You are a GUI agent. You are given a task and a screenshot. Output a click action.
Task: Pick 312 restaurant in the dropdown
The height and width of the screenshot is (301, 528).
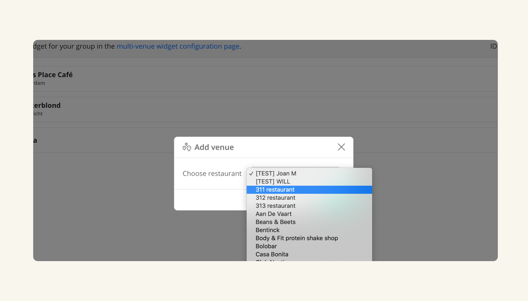pos(275,198)
